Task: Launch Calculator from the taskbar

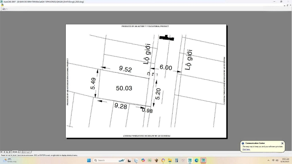Action: [x=177, y=160]
